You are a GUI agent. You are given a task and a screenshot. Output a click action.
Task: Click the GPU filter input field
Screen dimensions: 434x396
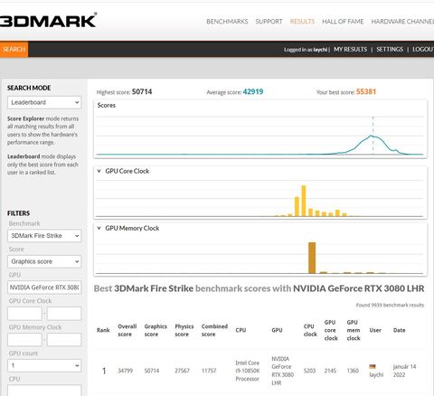coord(44,288)
